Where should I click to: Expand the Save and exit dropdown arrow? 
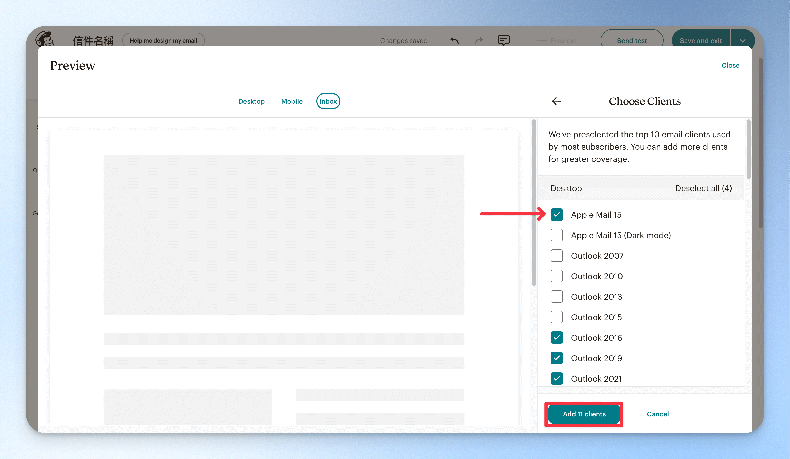click(x=743, y=41)
